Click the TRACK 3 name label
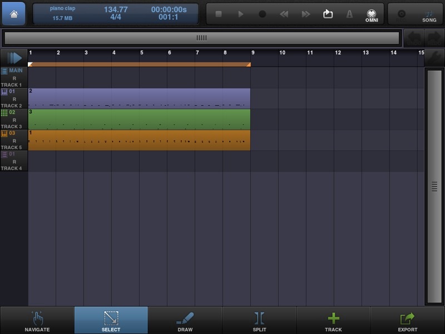Viewport: 445px width, 334px height. click(11, 126)
